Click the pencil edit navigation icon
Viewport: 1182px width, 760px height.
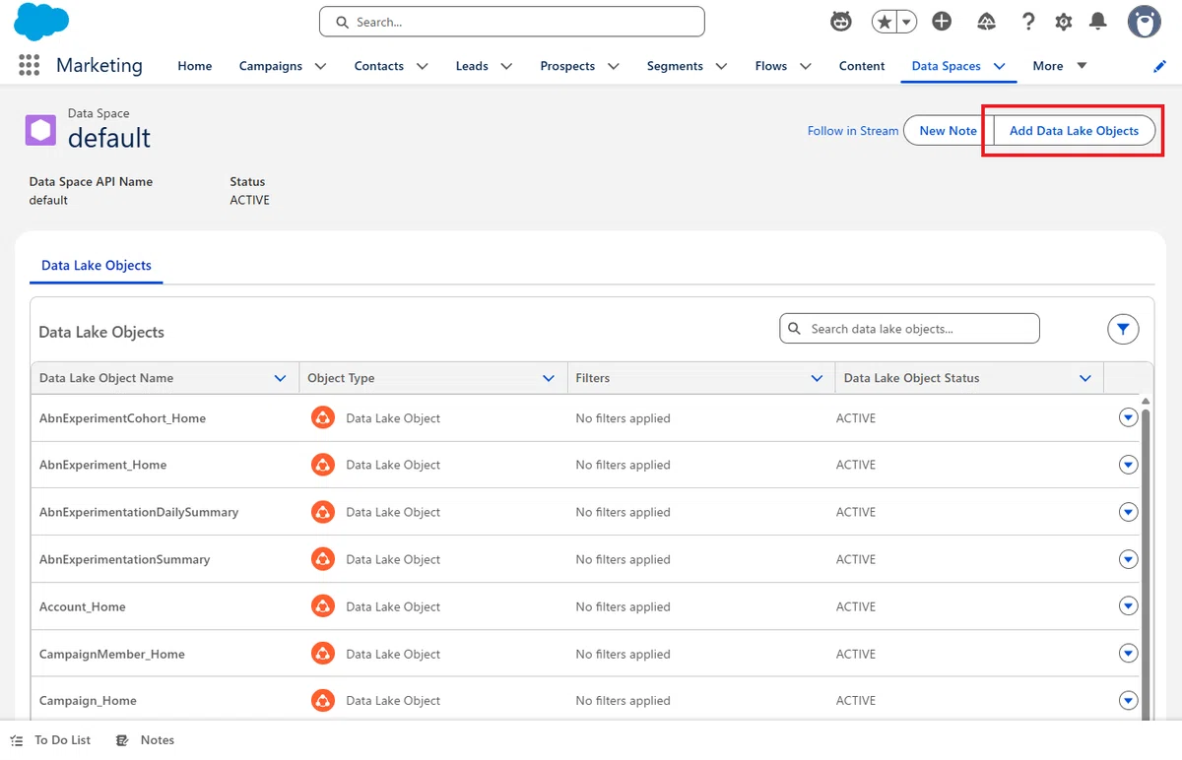tap(1159, 66)
